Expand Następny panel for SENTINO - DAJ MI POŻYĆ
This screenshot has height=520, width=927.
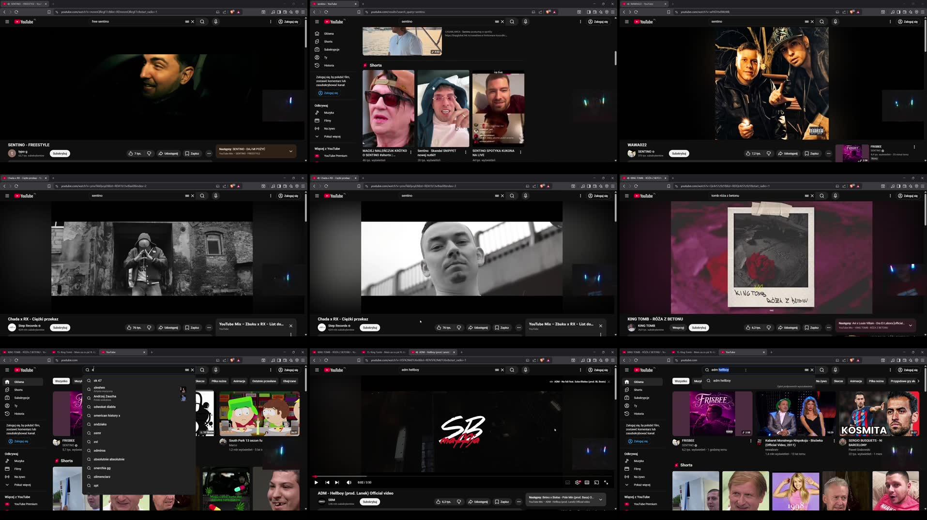(x=290, y=151)
